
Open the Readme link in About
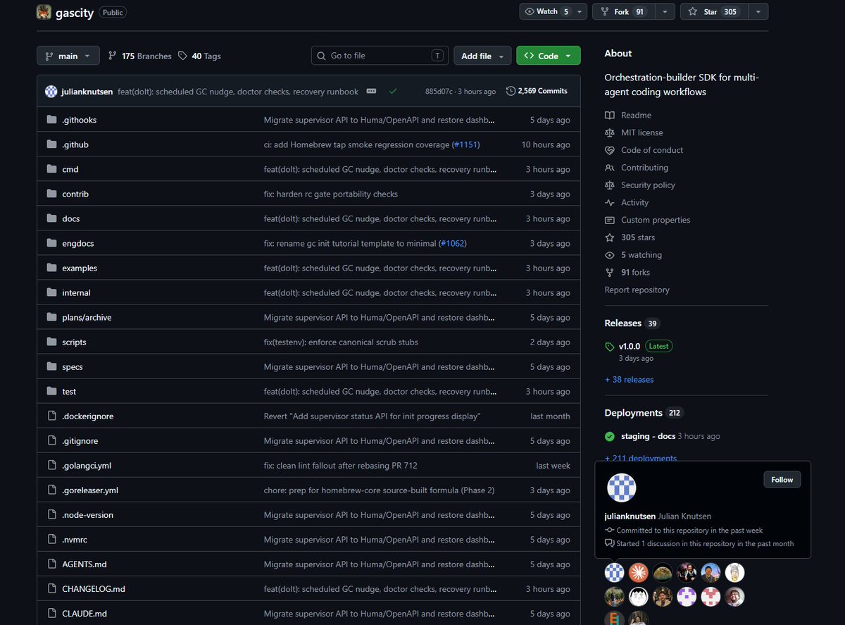pos(628,115)
